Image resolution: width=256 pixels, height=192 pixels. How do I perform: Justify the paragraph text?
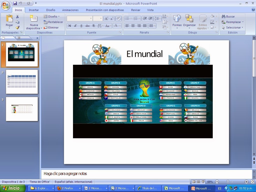click(145, 26)
